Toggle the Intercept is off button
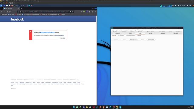This screenshot has height=109, width=194. (x=133, y=40)
